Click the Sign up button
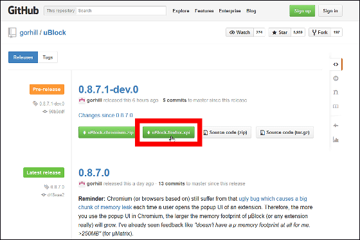 point(302,11)
